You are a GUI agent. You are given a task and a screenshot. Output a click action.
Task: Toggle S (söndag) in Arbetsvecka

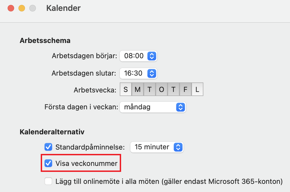coord(126,90)
